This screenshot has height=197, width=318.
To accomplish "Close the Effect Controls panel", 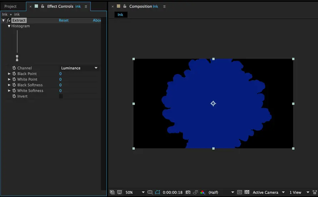I will pyautogui.click(x=30, y=6).
